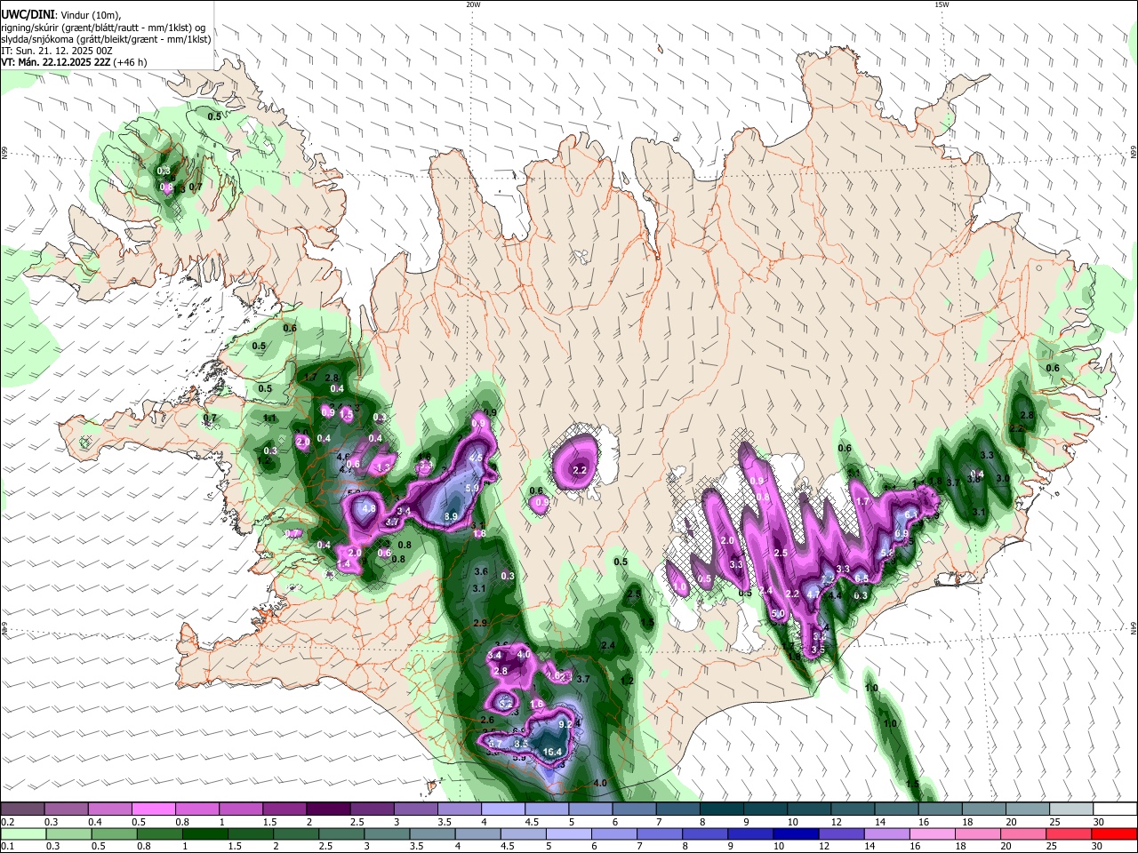Screen dimensions: 1138x853
Task: Select magenta swatch between 1 and 1.5, top row
Action: [x=240, y=809]
